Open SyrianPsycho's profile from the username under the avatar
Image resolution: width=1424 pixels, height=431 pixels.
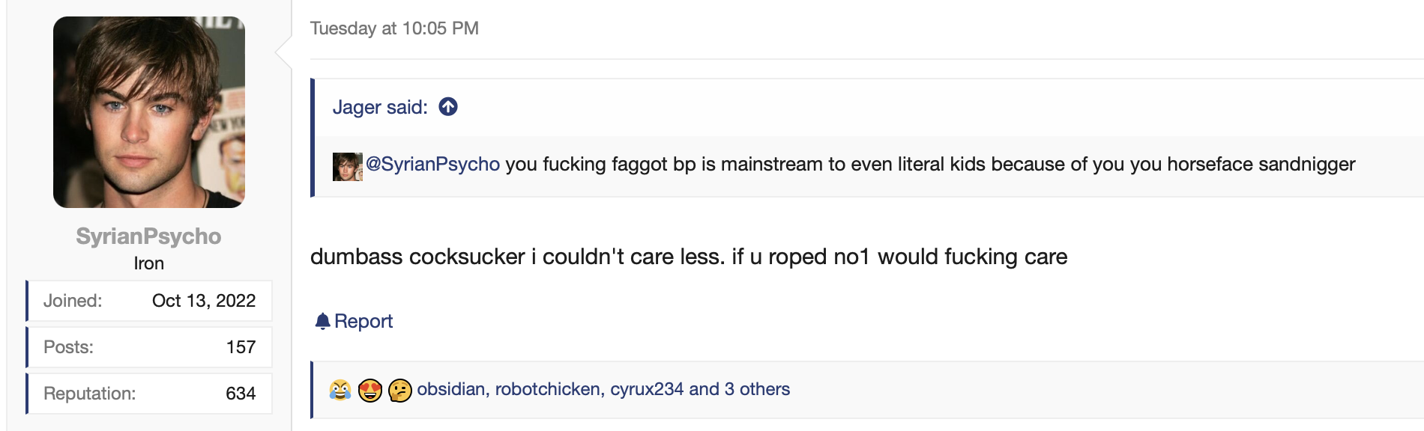click(148, 236)
